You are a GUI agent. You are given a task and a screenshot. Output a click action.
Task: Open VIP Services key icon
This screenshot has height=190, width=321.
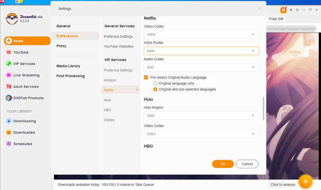point(9,63)
